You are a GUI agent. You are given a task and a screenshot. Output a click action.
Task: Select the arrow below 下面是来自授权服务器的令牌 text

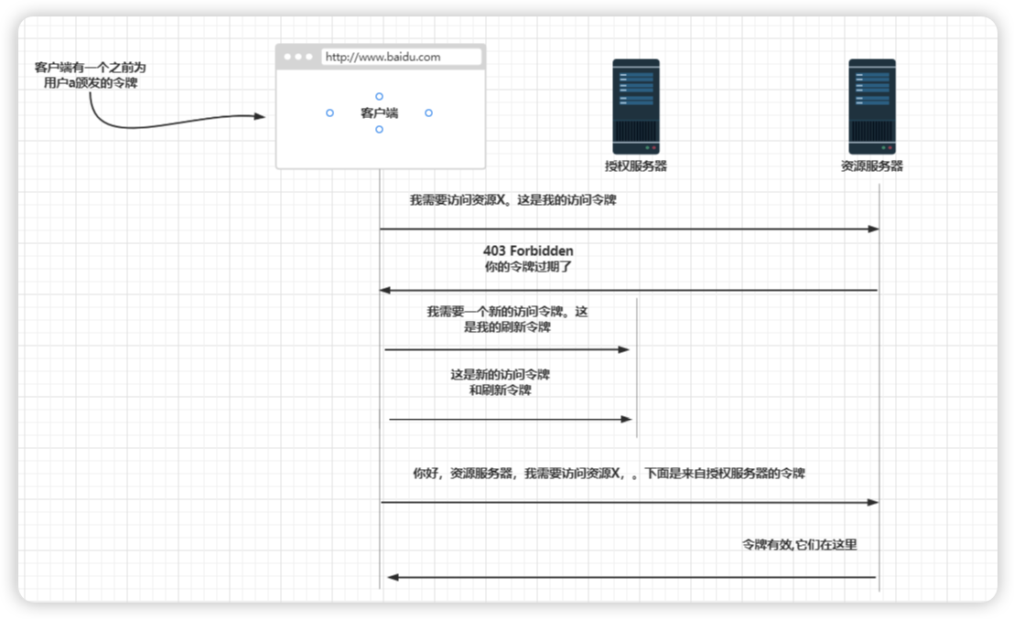pos(630,502)
